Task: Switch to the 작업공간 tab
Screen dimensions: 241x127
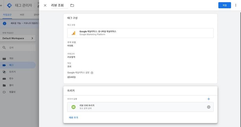Action: (7, 15)
